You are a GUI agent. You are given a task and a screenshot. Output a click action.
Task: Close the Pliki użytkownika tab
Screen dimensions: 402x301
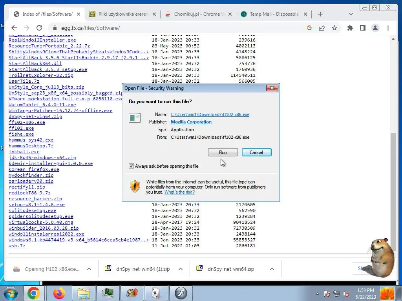click(x=154, y=14)
